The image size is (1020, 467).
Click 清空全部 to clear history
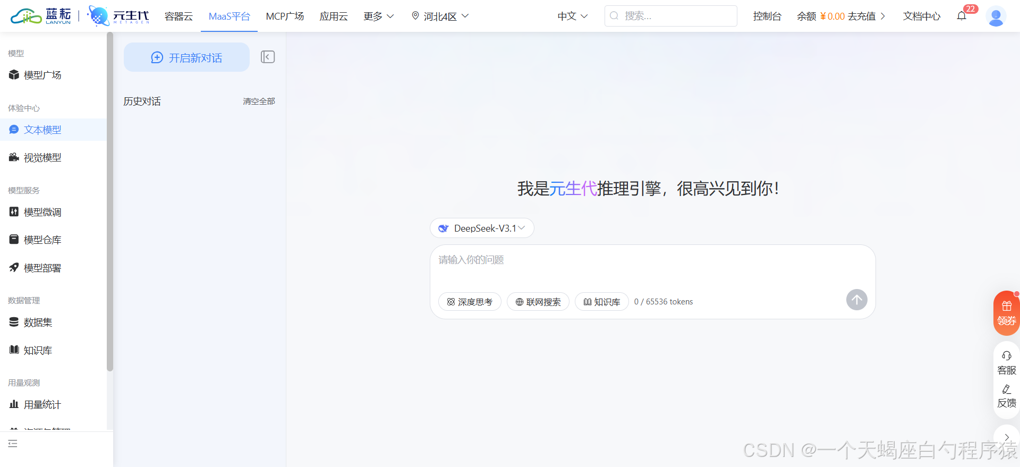point(259,101)
